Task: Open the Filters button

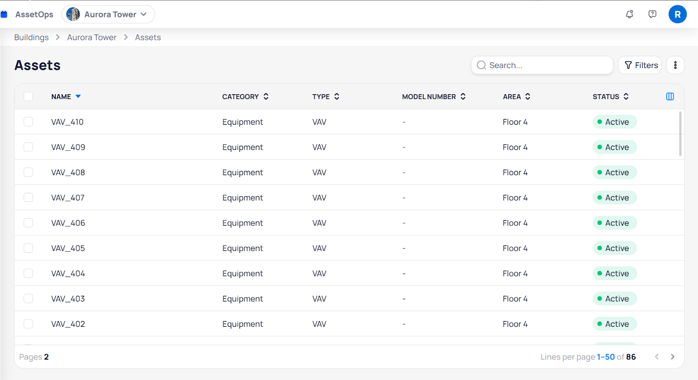Action: pos(640,65)
